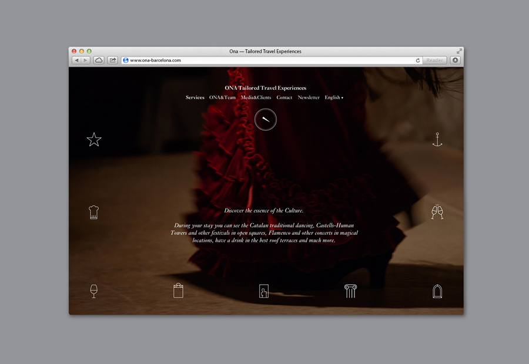Image resolution: width=529 pixels, height=364 pixels.
Task: Open the English language dropdown
Action: pos(334,97)
